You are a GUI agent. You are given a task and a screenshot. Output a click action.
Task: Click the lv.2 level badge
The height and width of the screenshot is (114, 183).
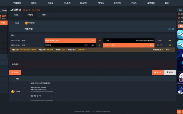[x=181, y=10]
